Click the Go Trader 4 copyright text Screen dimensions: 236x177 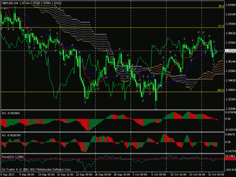(x=37, y=169)
